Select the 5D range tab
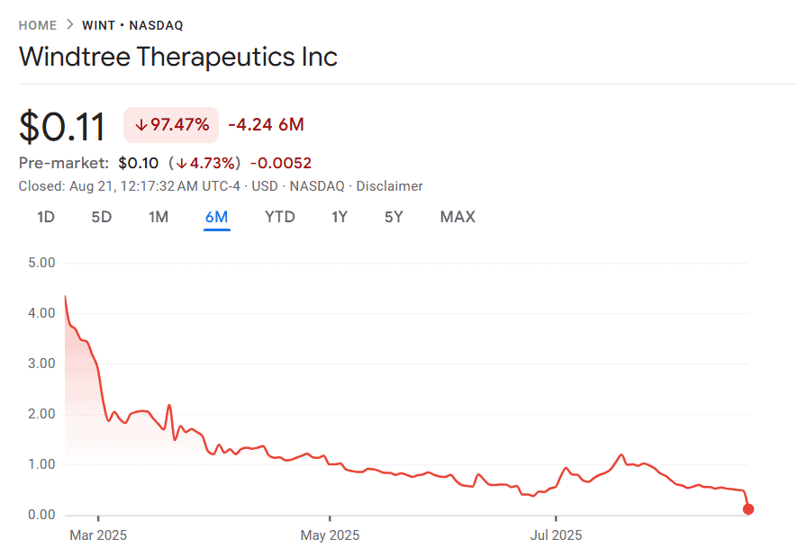798x557 pixels. pyautogui.click(x=102, y=217)
